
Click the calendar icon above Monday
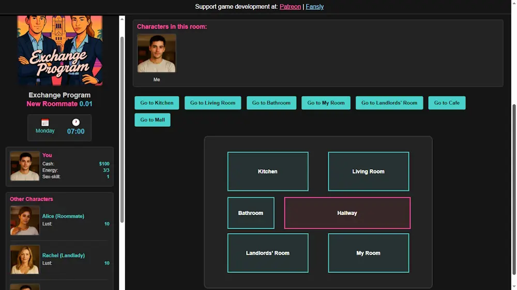pyautogui.click(x=45, y=122)
